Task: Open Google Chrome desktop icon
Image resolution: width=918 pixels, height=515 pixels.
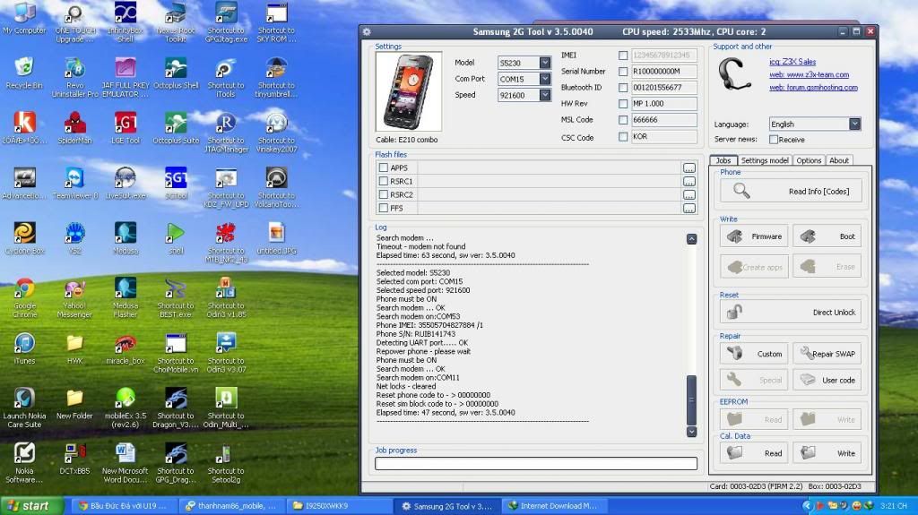Action: tap(24, 298)
